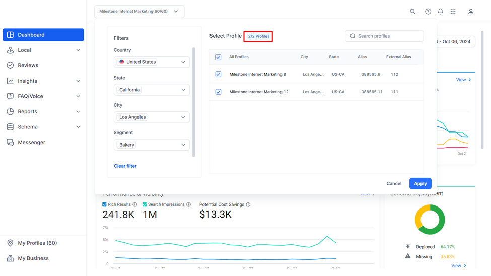Click the Search Impressions info icon
The width and height of the screenshot is (491, 276).
point(188,204)
